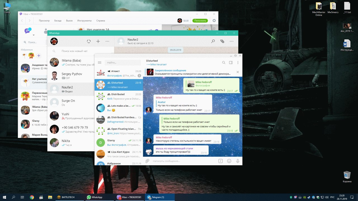Click Telegram search field Найти

coord(123,63)
